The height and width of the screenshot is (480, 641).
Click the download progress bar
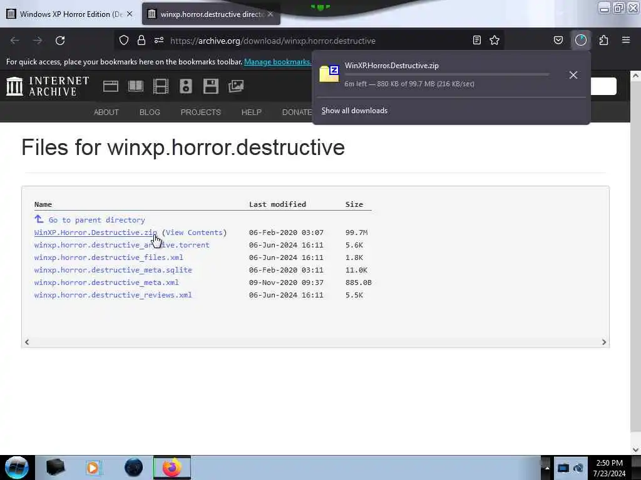coord(447,74)
